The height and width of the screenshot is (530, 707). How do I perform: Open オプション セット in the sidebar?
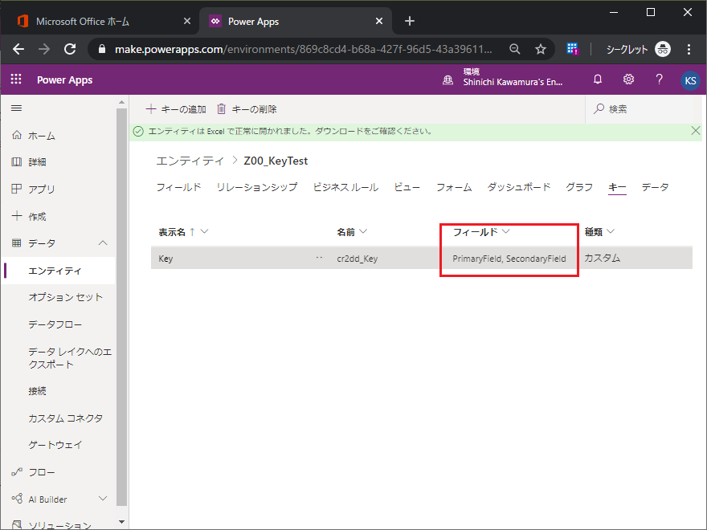coord(66,297)
